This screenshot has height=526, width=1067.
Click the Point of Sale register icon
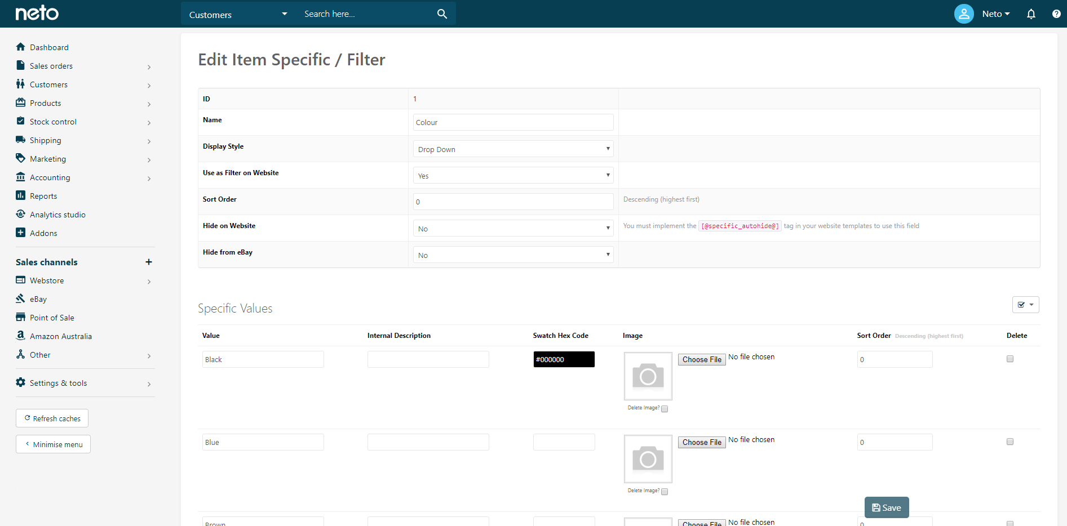point(21,317)
